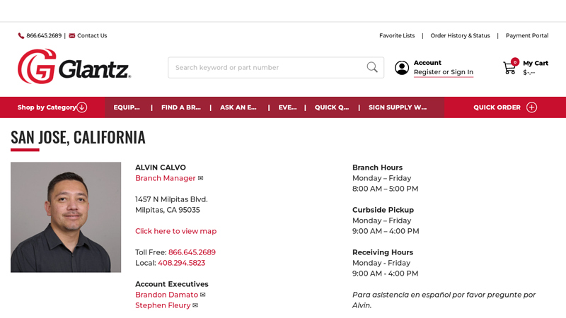Click the magnifying glass search icon

coord(372,67)
